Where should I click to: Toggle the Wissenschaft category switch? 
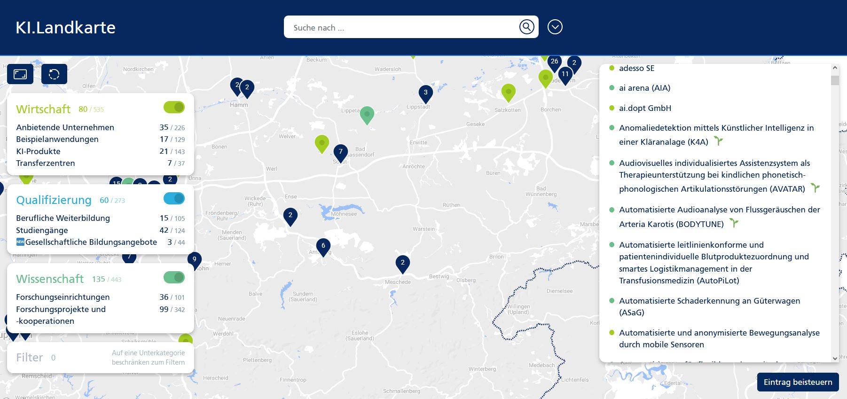click(x=174, y=277)
